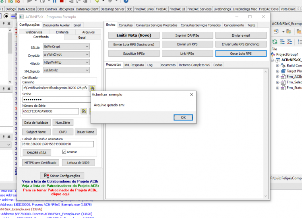Close the dialog with its X button
The width and height of the screenshot is (302, 218).
coord(192,94)
